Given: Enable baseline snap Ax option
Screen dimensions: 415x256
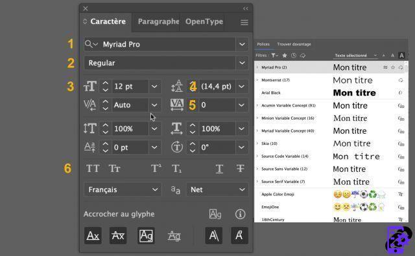Looking at the screenshot, I should [93, 235].
